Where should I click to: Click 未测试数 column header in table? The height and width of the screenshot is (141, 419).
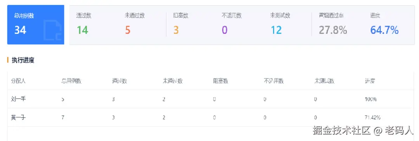[324, 81]
